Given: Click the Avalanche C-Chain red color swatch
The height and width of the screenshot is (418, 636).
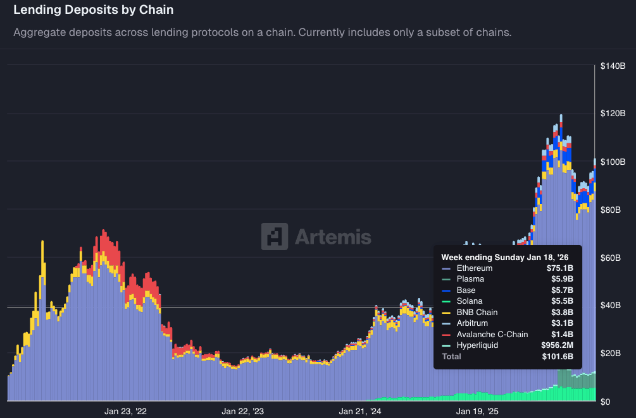Looking at the screenshot, I should click(446, 335).
